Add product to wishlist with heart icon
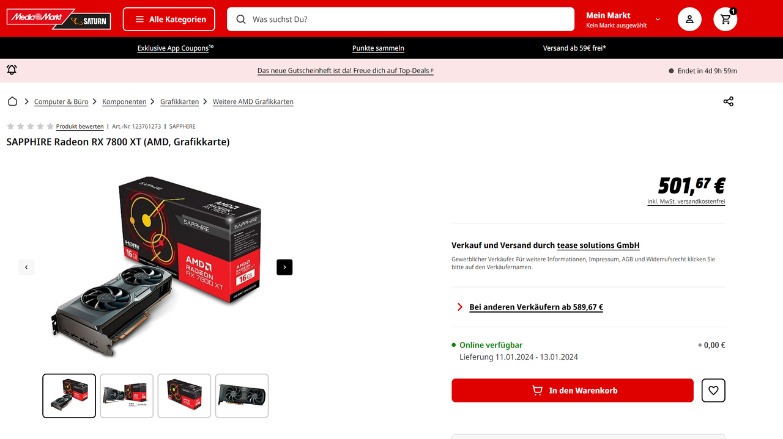This screenshot has width=783, height=439. (x=713, y=391)
